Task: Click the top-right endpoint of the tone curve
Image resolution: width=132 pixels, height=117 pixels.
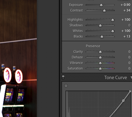Action: 130,91
